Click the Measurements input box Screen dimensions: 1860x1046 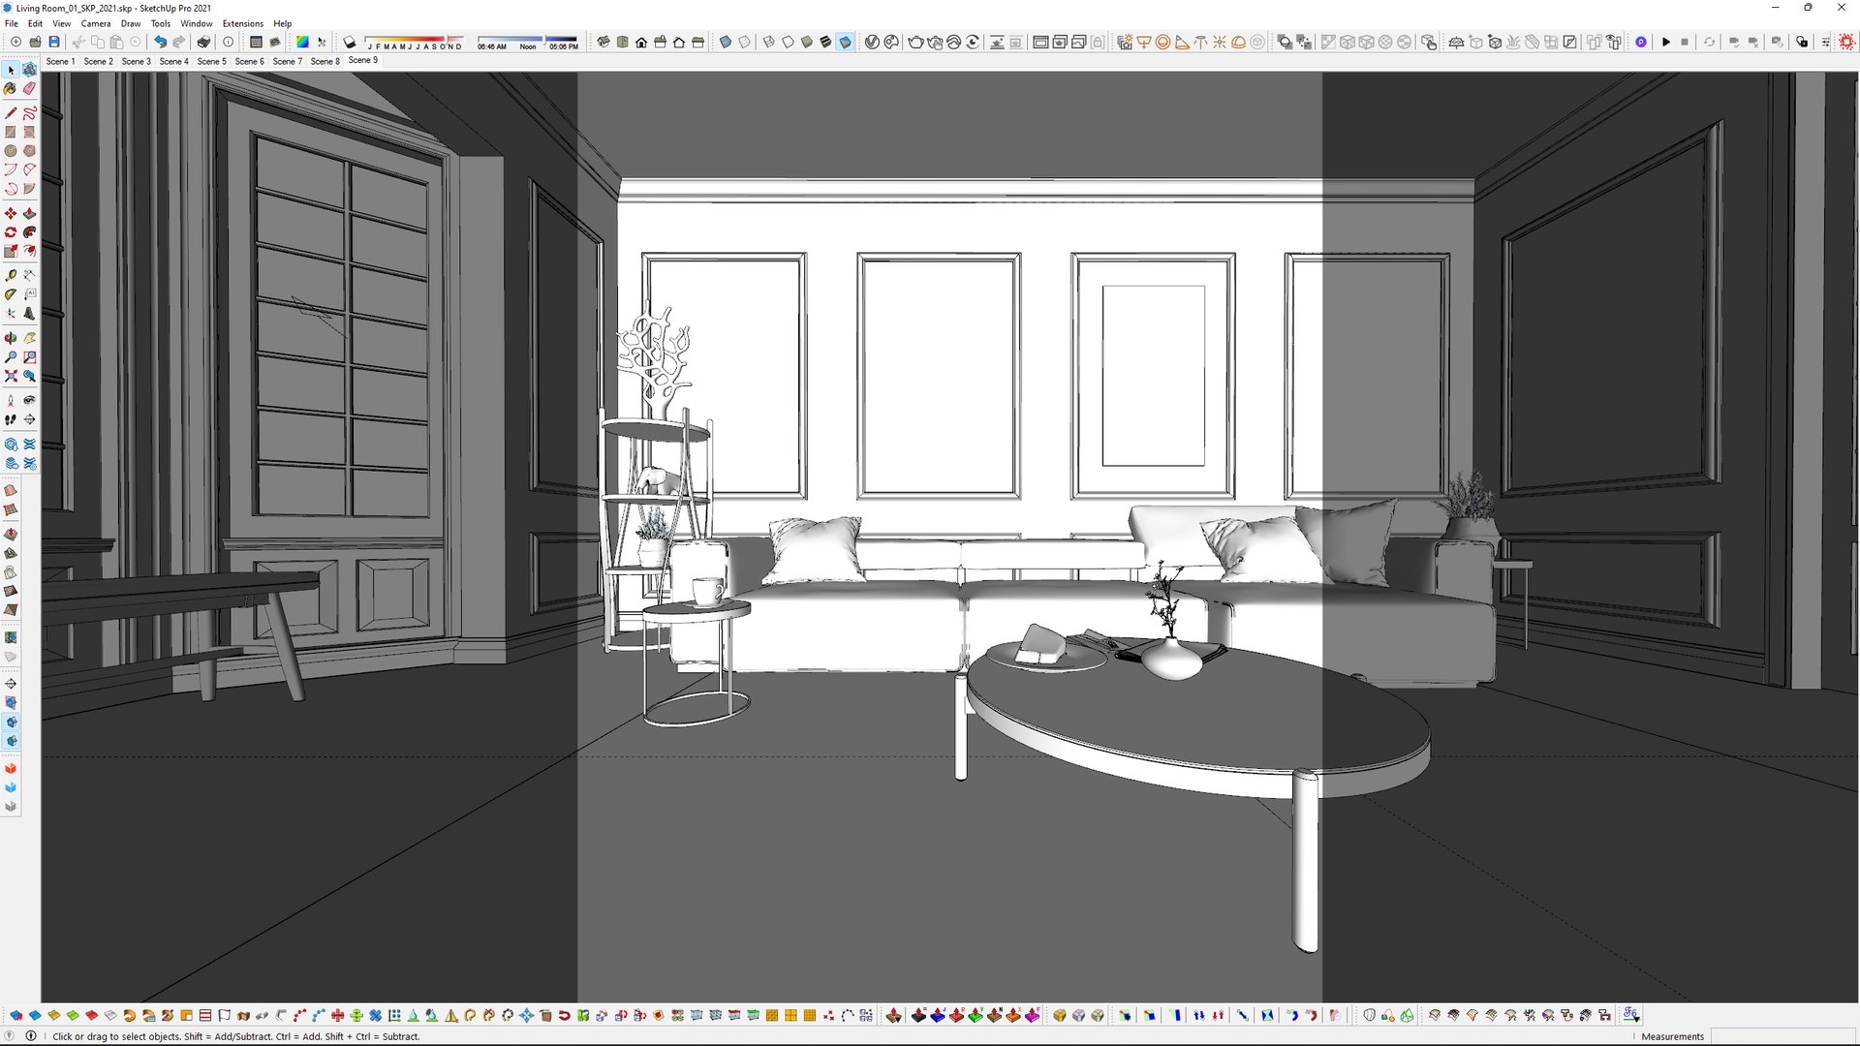(1782, 1036)
